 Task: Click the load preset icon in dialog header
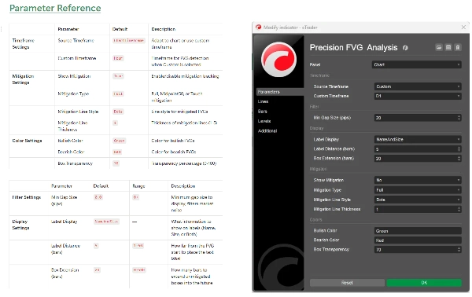(x=439, y=47)
